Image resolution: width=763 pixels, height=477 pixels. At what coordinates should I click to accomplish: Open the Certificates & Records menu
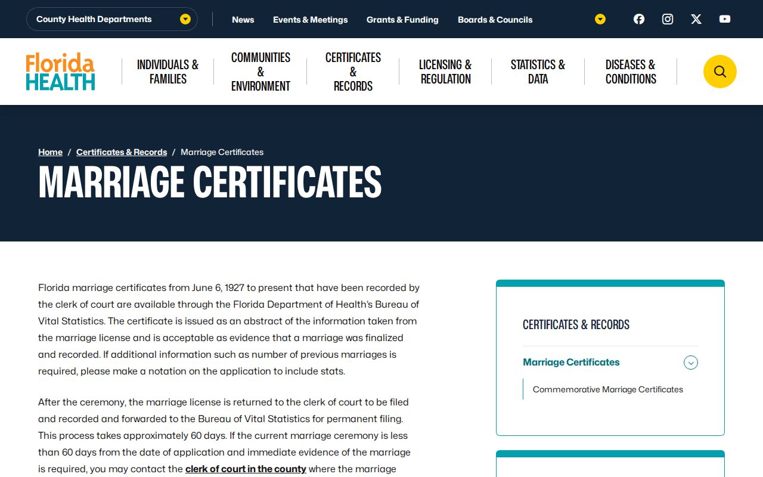(x=353, y=72)
